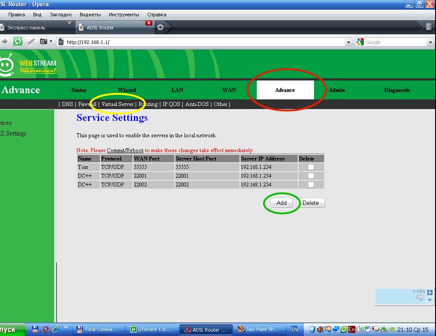Expand the address bar history dropdown
The image size is (436, 336).
click(348, 42)
